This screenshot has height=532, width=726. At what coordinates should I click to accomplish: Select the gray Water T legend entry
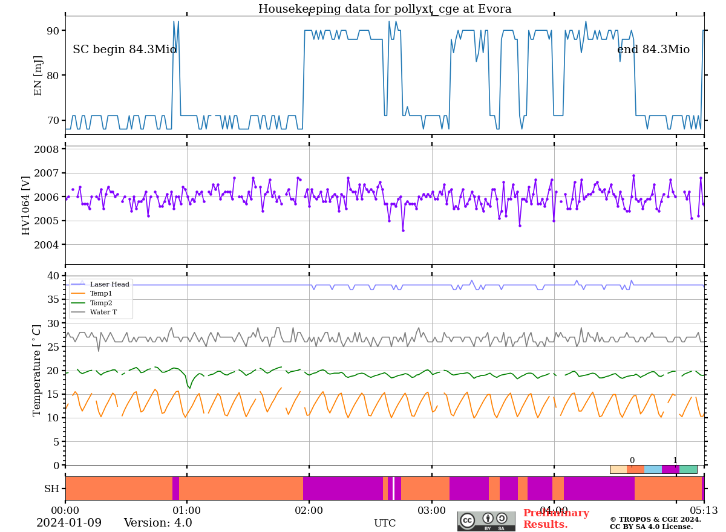(103, 313)
